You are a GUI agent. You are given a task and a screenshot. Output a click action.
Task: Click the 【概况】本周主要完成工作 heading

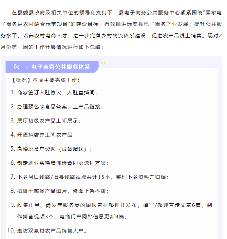(45, 80)
